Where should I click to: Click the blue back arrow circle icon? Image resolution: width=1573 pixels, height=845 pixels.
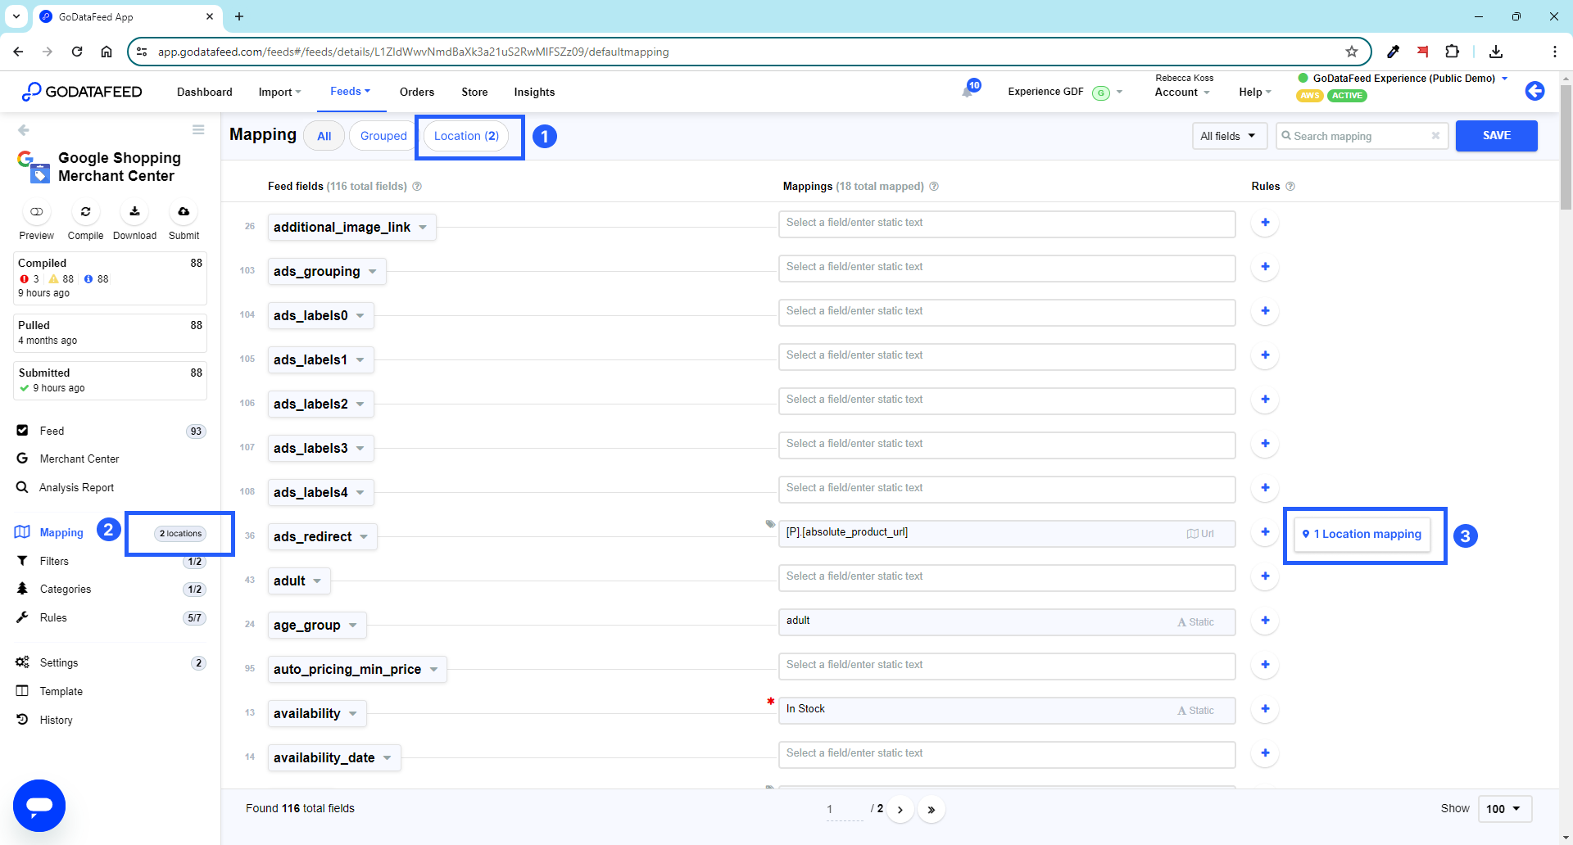[1534, 91]
